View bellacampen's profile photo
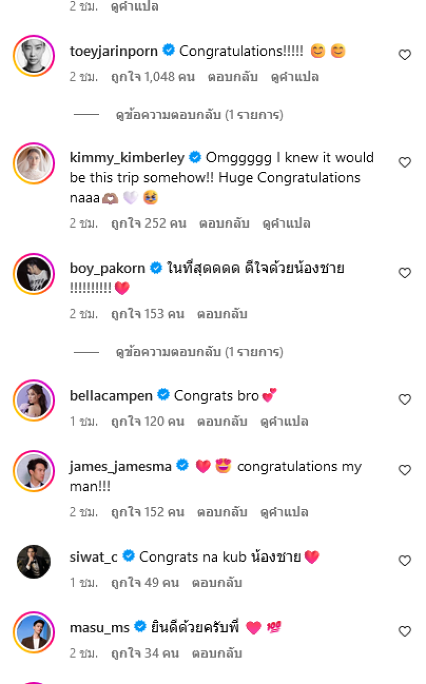This screenshot has width=426, height=684. click(33, 400)
